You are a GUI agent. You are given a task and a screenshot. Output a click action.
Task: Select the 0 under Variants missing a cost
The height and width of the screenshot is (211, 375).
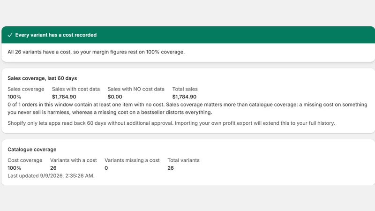106,168
